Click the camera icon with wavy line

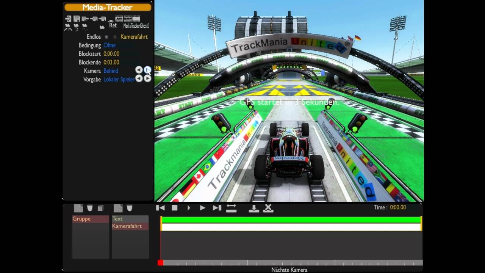(85, 27)
